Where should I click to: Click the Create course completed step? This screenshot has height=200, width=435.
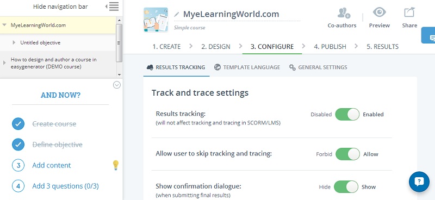[x=54, y=124]
